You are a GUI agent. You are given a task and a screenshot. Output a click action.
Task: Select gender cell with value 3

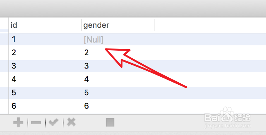[118, 66]
